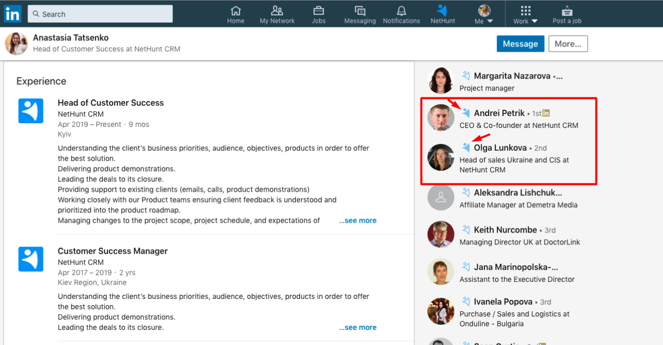Open Aleksandra Lishchuk's placeholder avatar
This screenshot has height=345, width=663.
click(x=441, y=197)
